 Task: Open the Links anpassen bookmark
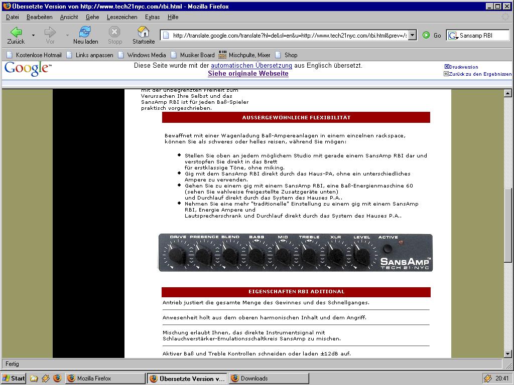point(90,55)
